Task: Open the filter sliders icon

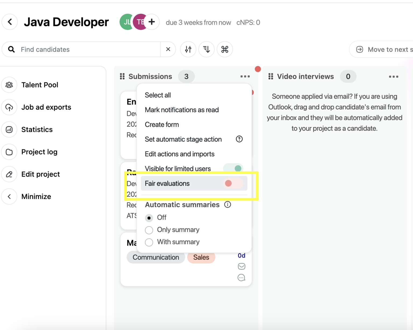Action: coord(188,49)
